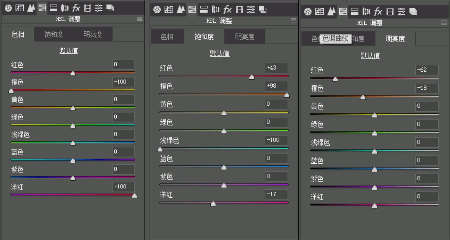Open the middle panel's hamburger menu
This screenshot has height=240, width=450.
tap(293, 21)
